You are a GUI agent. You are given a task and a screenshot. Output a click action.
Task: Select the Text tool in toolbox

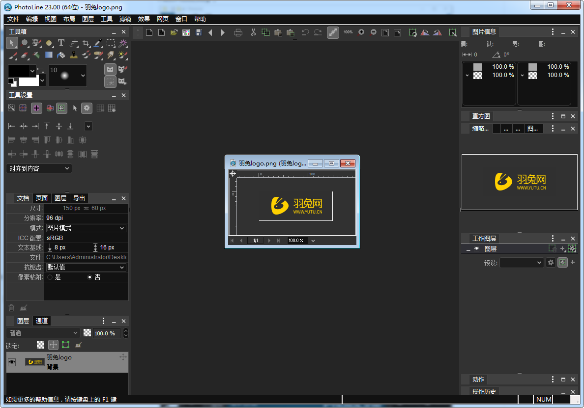pos(61,43)
